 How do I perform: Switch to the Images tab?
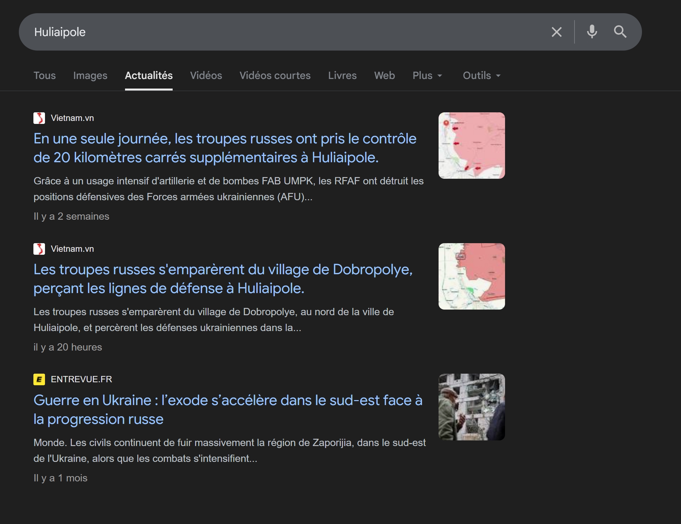tap(90, 75)
